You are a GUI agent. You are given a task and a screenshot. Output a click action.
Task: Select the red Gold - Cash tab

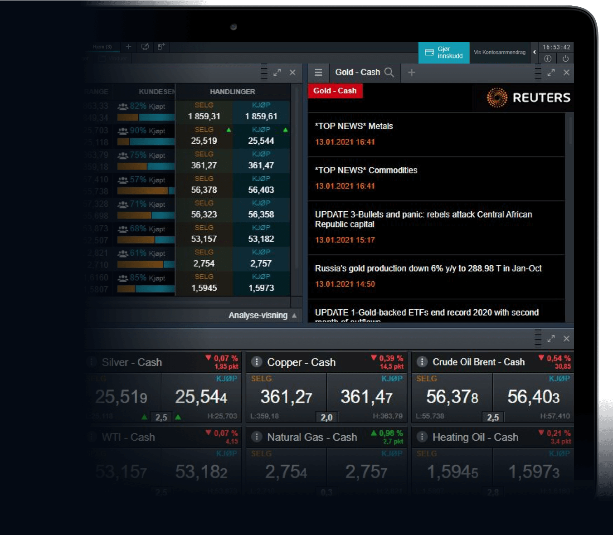[335, 91]
